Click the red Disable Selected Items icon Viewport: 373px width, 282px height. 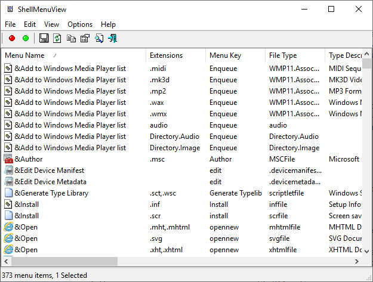point(12,38)
